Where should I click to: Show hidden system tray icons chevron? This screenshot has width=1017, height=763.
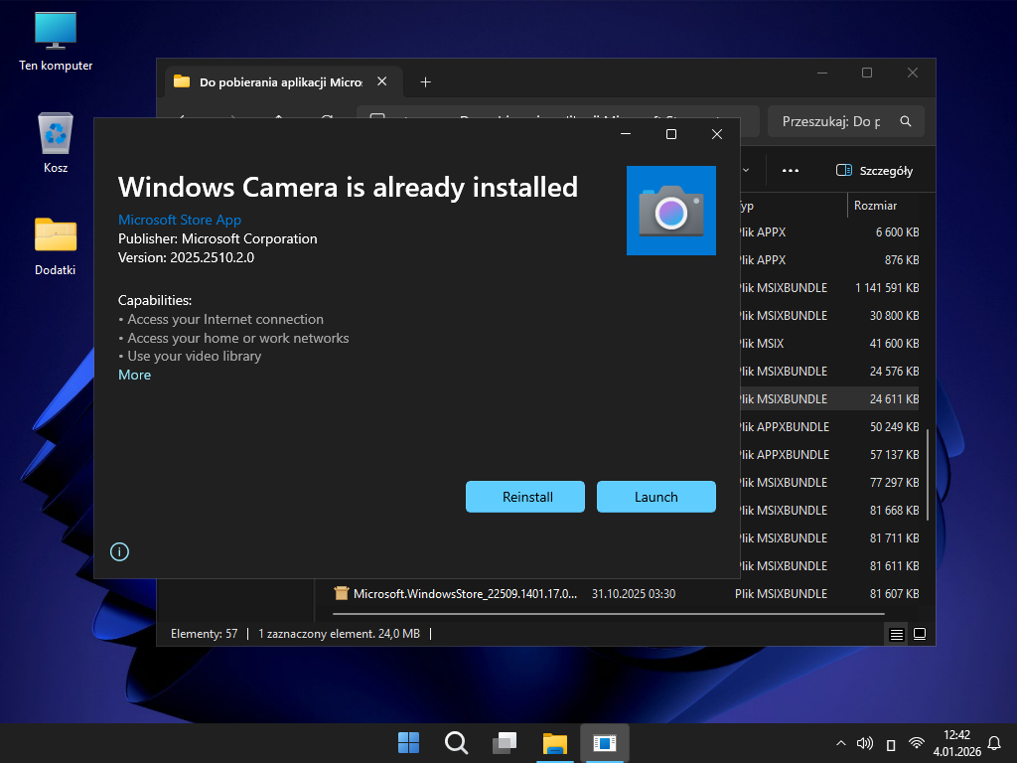840,743
